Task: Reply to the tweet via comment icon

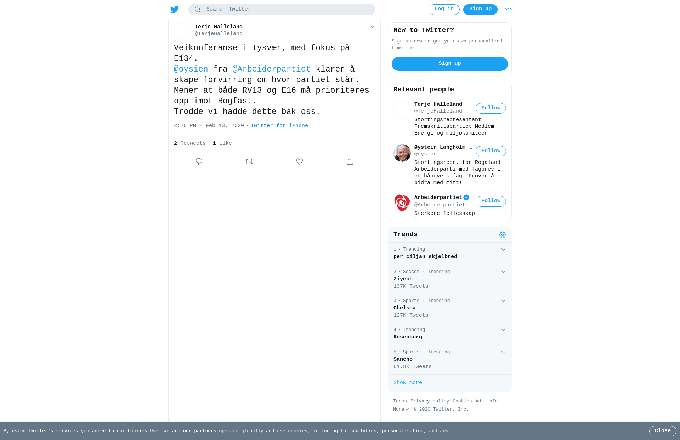Action: pyautogui.click(x=199, y=161)
